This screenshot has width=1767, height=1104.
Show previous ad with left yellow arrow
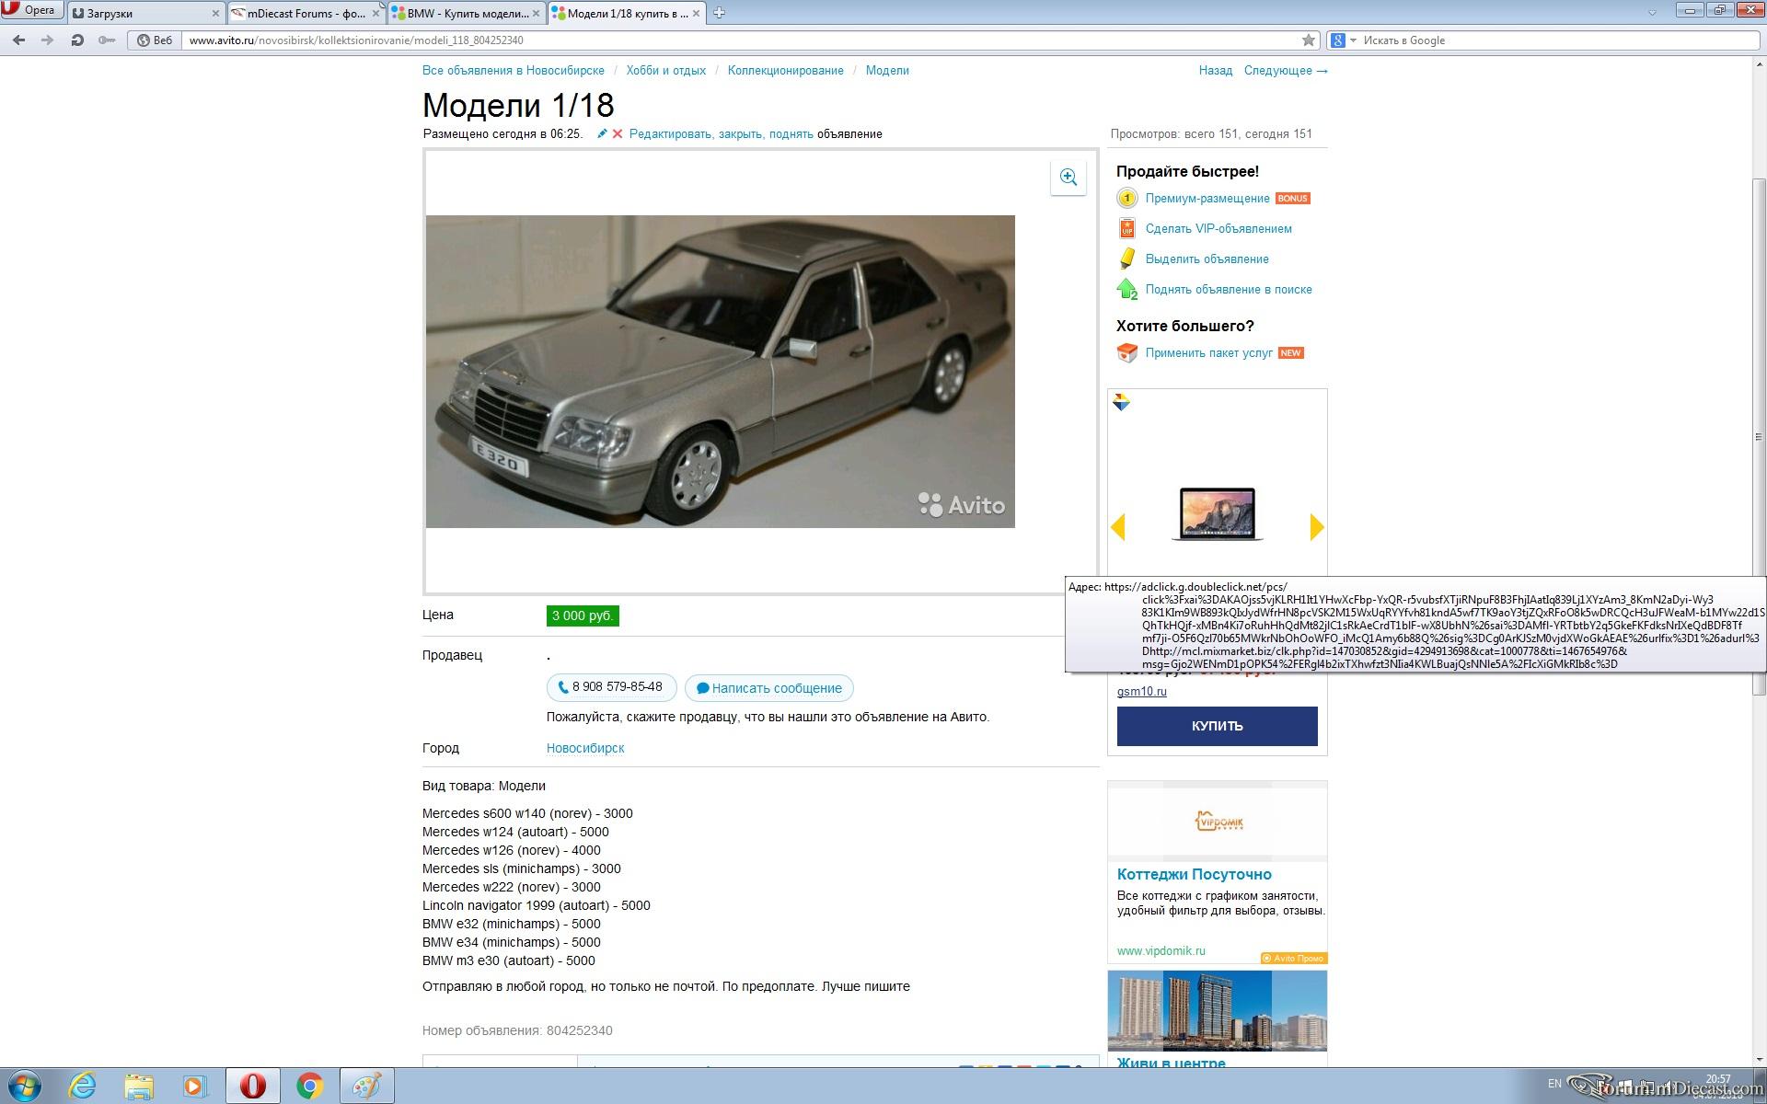[x=1118, y=527]
